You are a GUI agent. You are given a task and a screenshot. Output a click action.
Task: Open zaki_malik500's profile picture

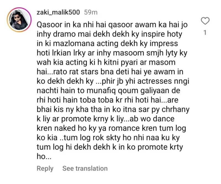point(19,20)
